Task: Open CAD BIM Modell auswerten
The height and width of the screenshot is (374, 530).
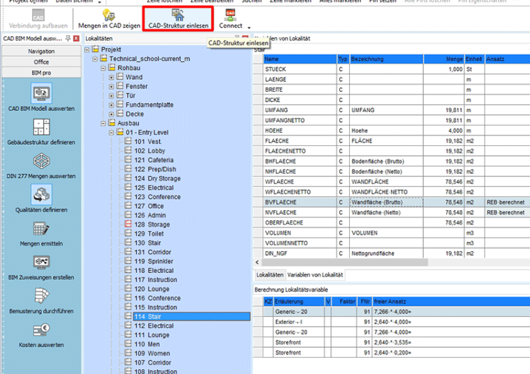Action: [41, 93]
